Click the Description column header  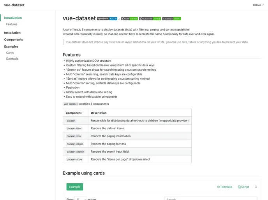click(x=139, y=113)
